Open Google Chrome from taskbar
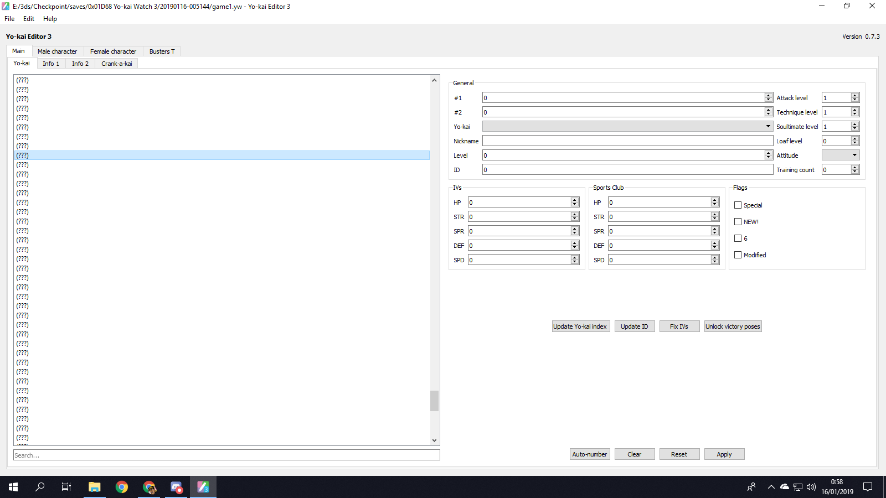 122,487
